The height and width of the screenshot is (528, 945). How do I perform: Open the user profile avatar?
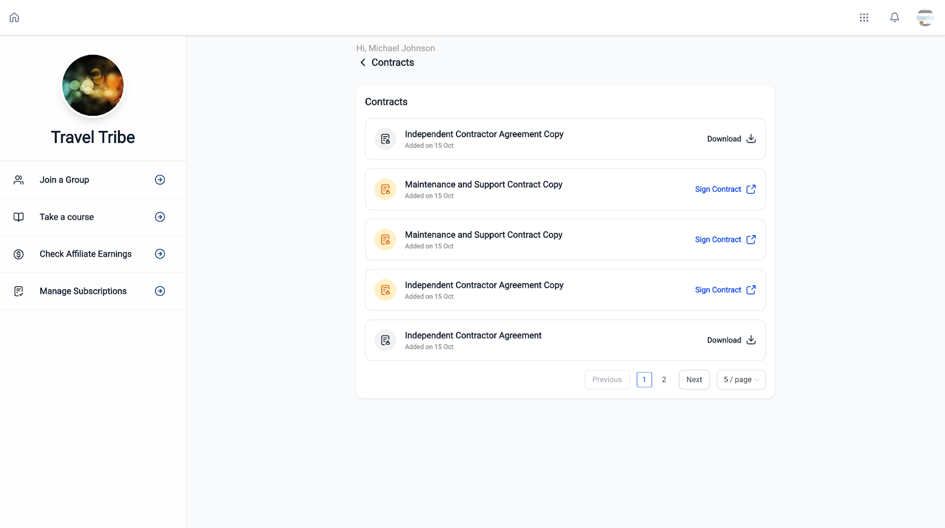coord(925,18)
